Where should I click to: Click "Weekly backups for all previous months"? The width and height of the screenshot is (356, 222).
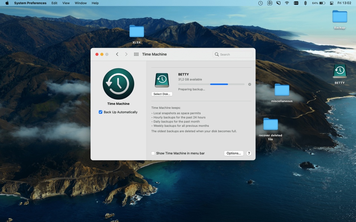pyautogui.click(x=181, y=126)
